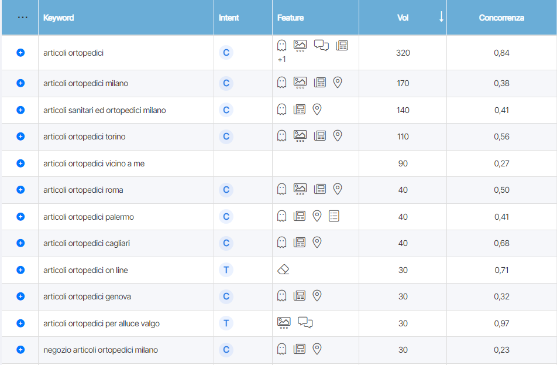Click concorrenza value 0,71

tap(501, 270)
